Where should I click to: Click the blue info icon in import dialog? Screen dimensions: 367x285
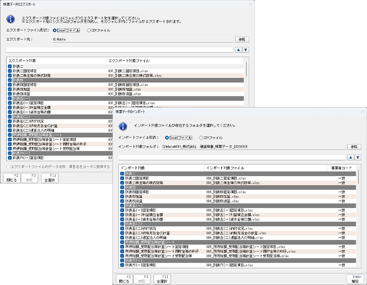123,125
